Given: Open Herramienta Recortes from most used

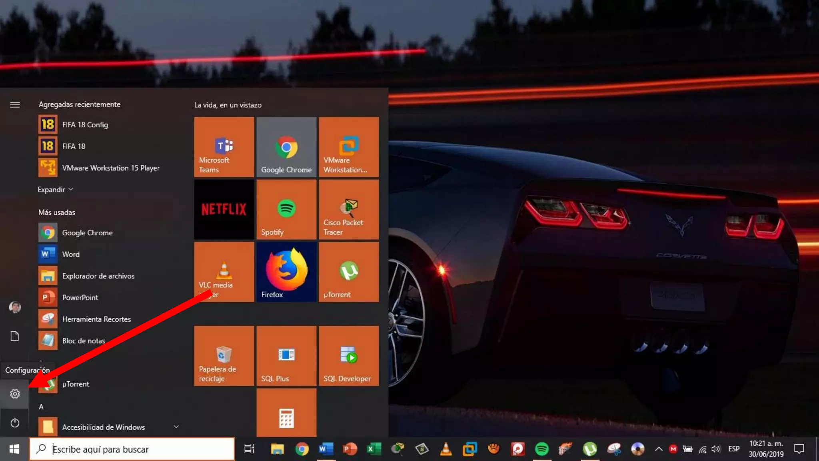Looking at the screenshot, I should coord(96,319).
